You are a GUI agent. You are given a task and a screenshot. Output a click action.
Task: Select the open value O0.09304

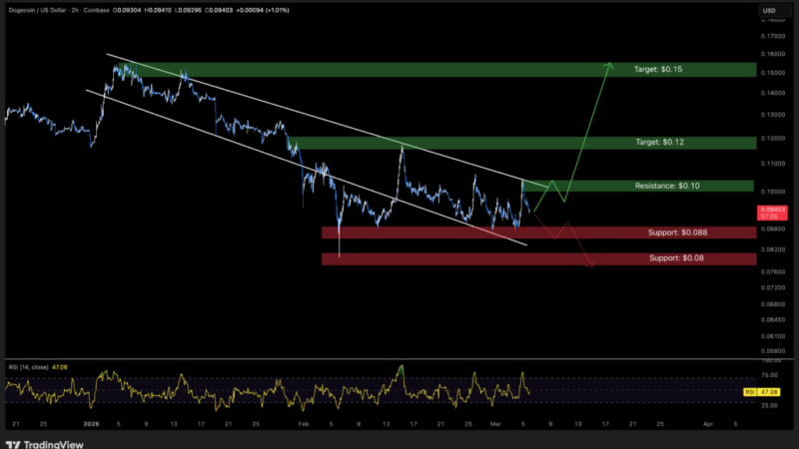click(127, 10)
